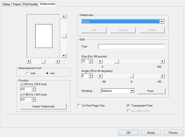Click the white page preview thumbnail
This screenshot has height=137, width=185.
(x=44, y=36)
